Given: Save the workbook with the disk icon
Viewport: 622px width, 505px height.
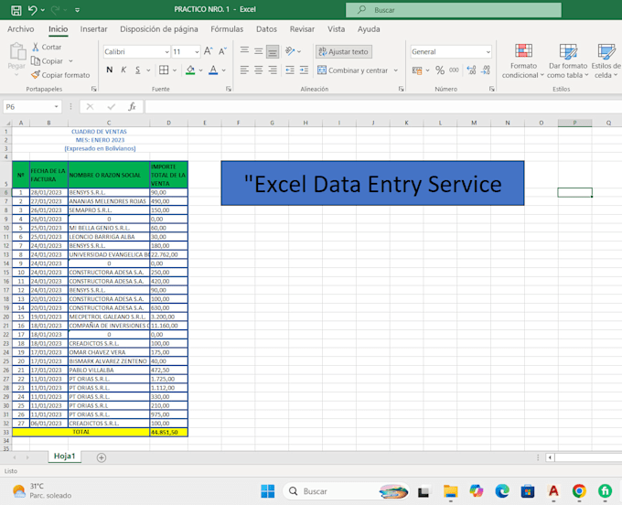Looking at the screenshot, I should [16, 10].
